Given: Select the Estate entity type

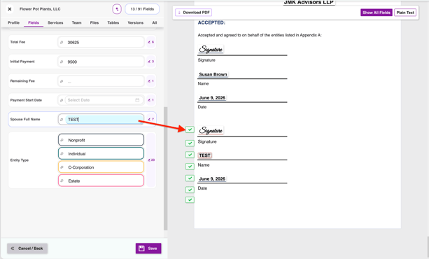Looking at the screenshot, I should point(101,181).
